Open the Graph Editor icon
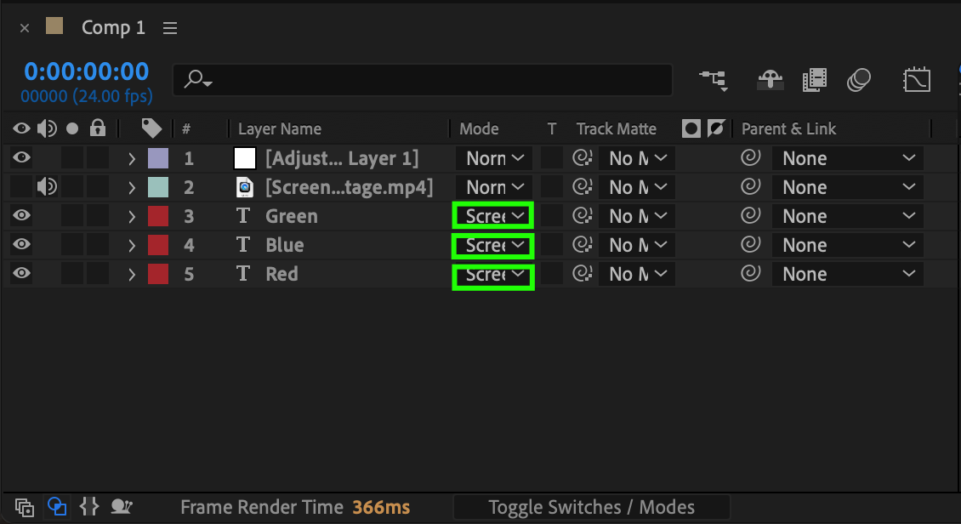 tap(916, 80)
